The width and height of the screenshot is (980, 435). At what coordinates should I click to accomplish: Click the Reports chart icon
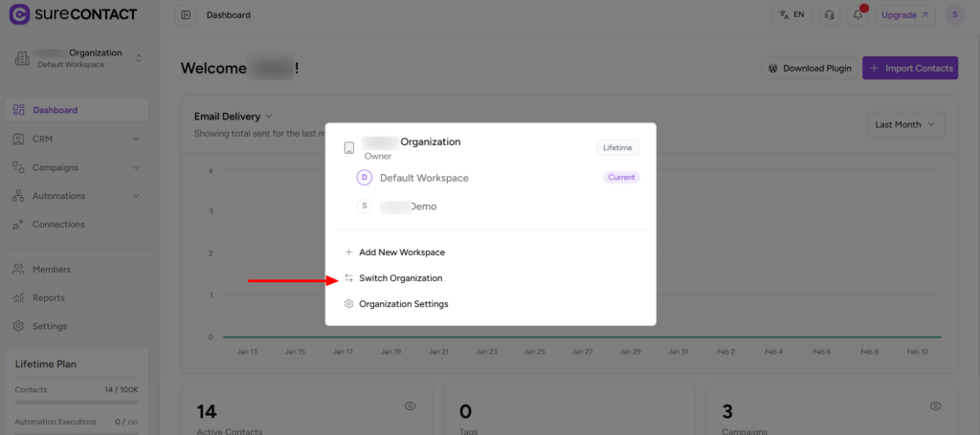coord(18,297)
